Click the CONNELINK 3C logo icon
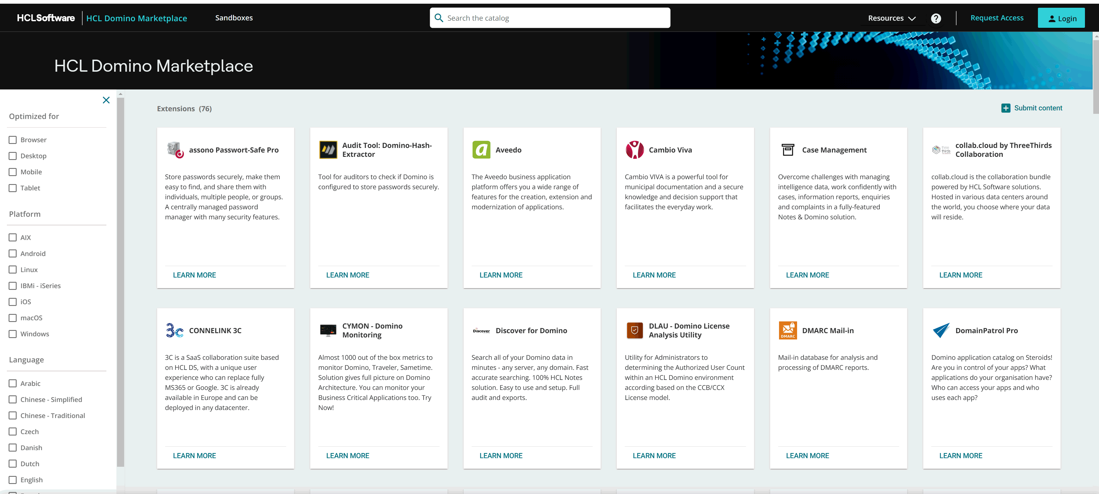This screenshot has height=494, width=1099. pos(175,331)
